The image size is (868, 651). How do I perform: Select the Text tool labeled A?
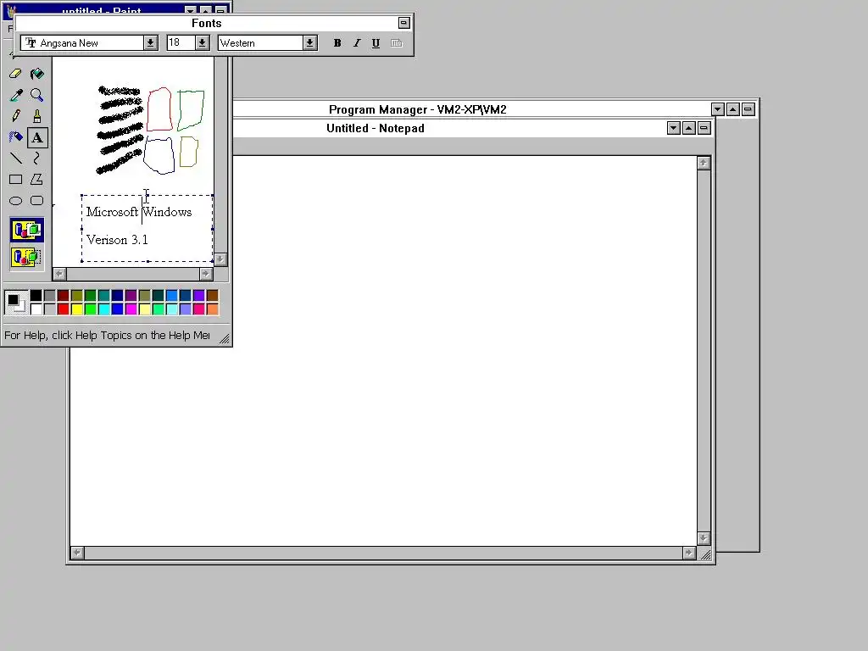pos(37,137)
